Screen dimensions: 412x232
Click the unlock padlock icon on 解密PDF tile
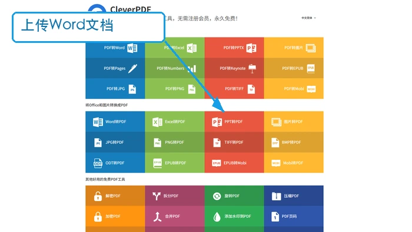[98, 196]
